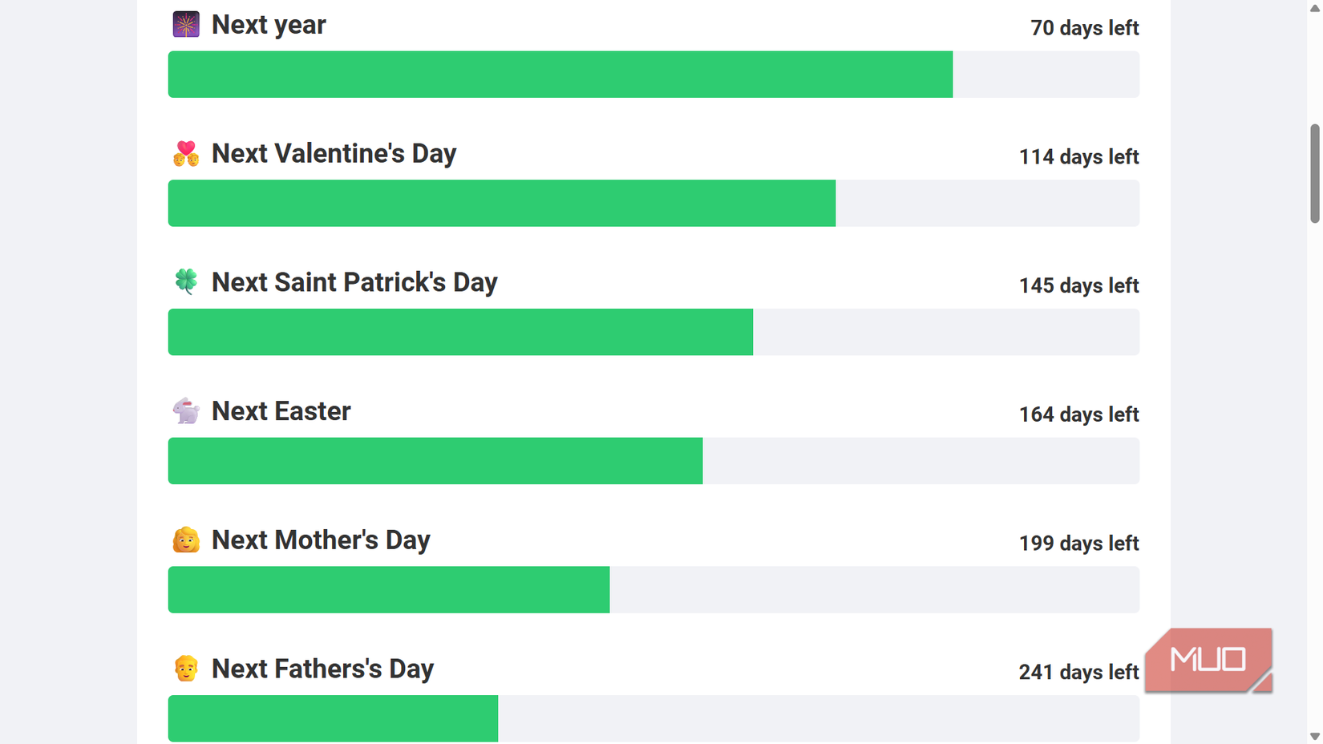This screenshot has width=1323, height=744.
Task: Click the Father's Day man face icon
Action: click(x=186, y=669)
